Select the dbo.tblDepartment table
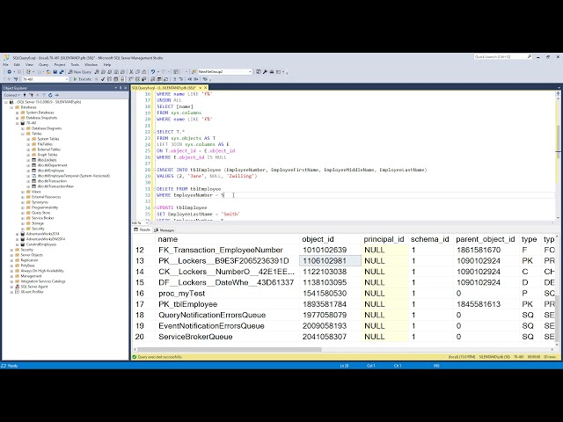The width and height of the screenshot is (563, 422). 52,165
